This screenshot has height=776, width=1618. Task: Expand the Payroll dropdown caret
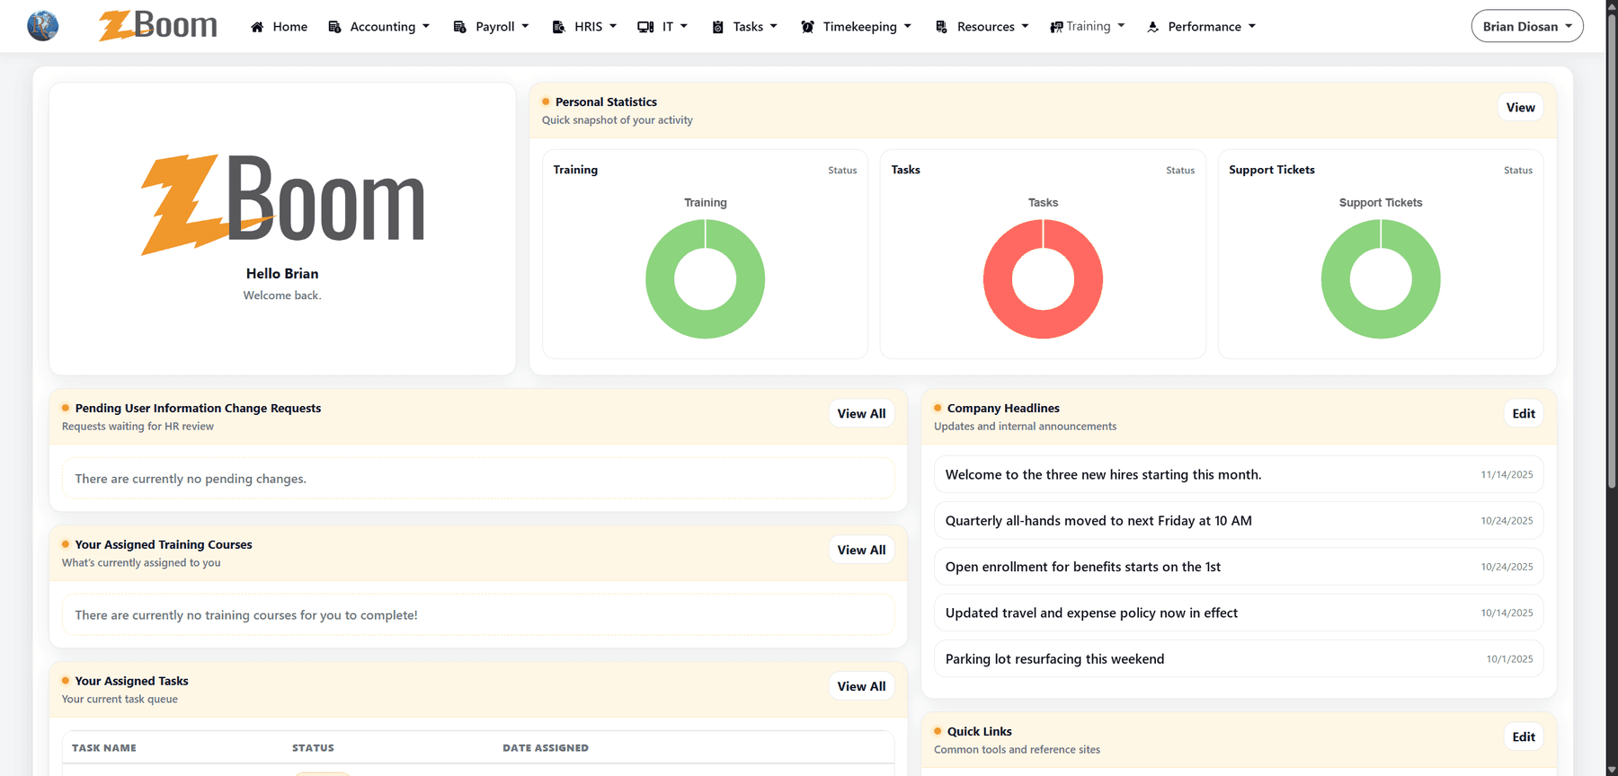coord(525,26)
